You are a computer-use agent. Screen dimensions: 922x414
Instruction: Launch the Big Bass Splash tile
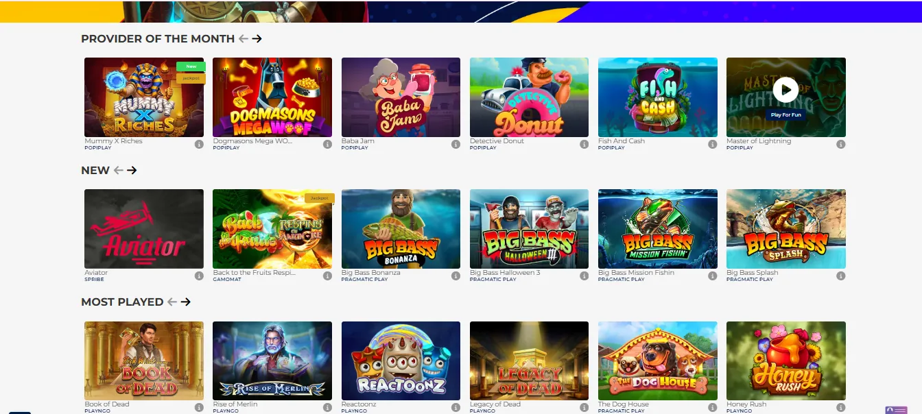tap(785, 229)
